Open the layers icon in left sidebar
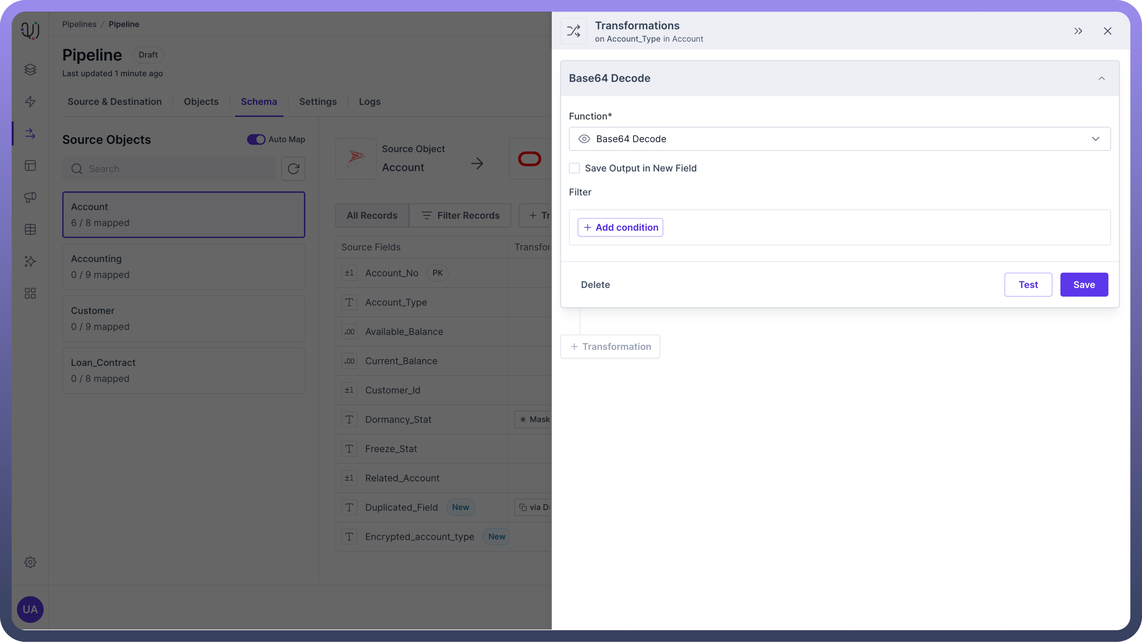The image size is (1142, 642). pos(30,70)
